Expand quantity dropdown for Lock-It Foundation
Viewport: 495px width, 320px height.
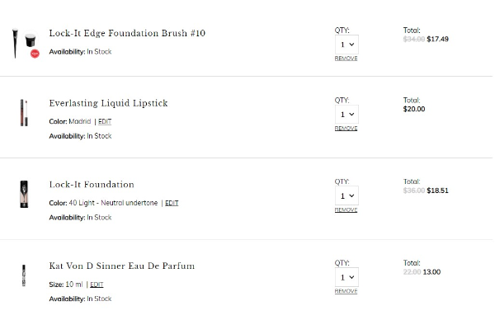[346, 195]
